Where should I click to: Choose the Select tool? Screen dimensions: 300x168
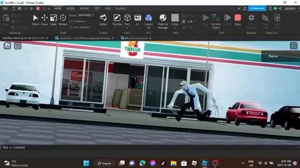pos(36,20)
